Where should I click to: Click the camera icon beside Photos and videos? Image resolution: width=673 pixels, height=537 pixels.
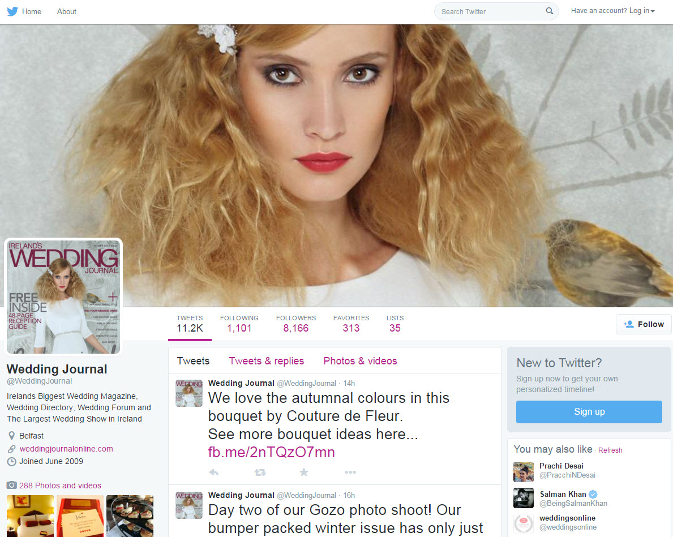tap(11, 485)
